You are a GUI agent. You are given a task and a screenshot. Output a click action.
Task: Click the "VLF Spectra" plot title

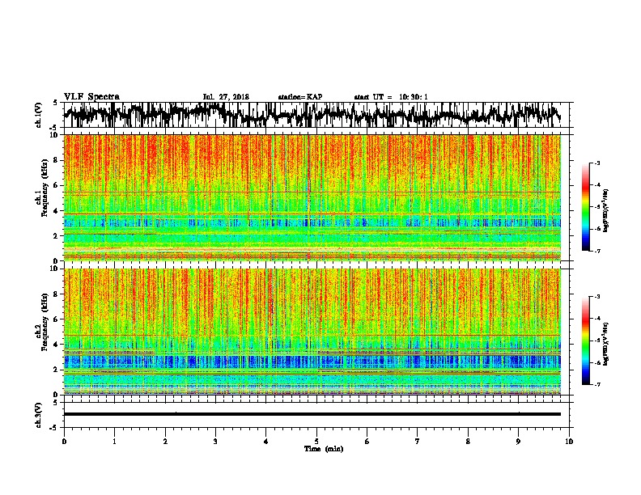point(91,97)
